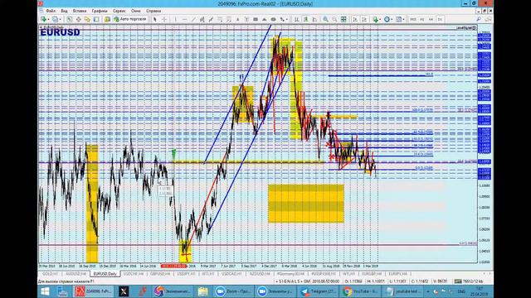Screen dimensions: 531x298
Task: Expand the Periodicity clock dropdown arrow
Action: [392, 19]
